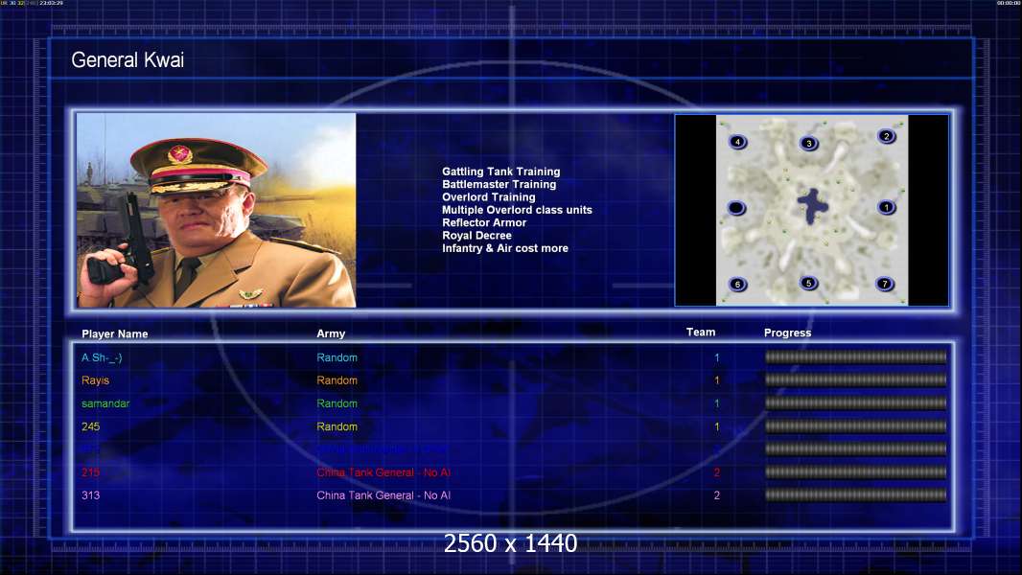Click Reflector Armor text
This screenshot has height=575, width=1022.
click(x=484, y=222)
